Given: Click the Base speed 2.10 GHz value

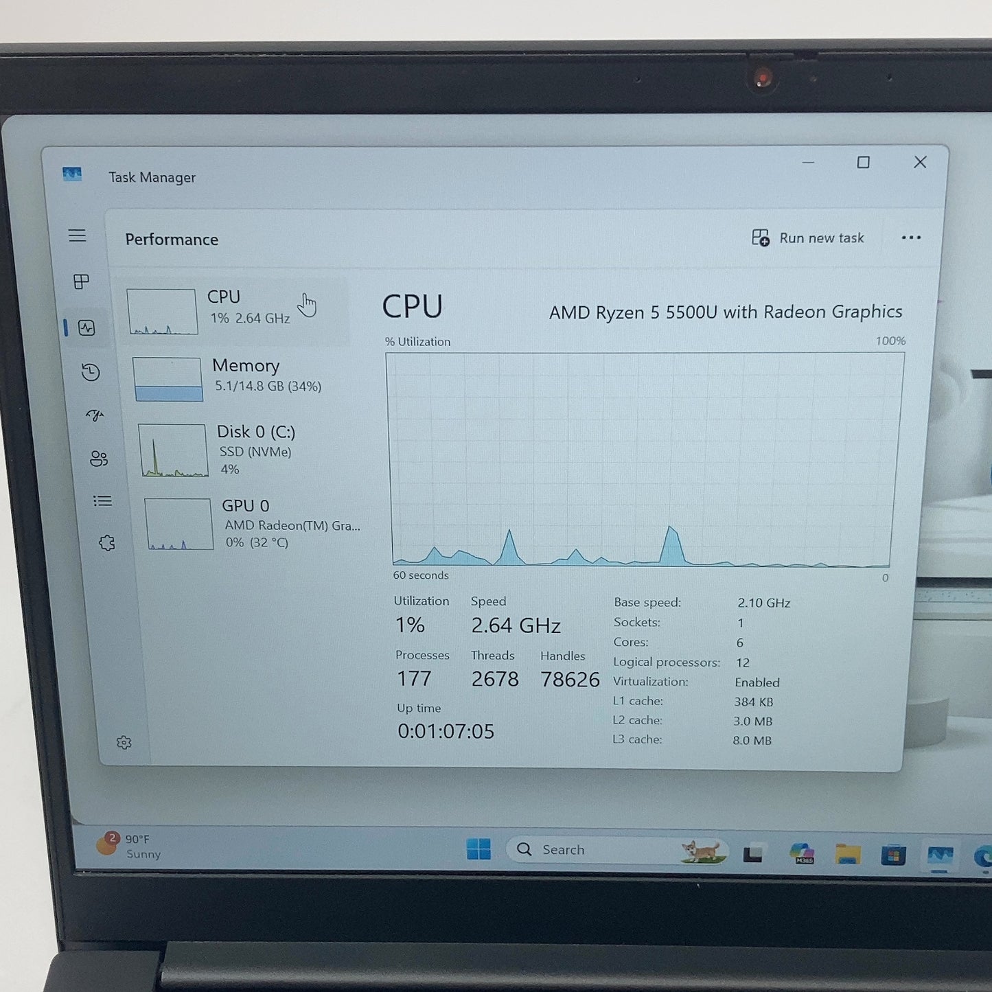Looking at the screenshot, I should (763, 603).
